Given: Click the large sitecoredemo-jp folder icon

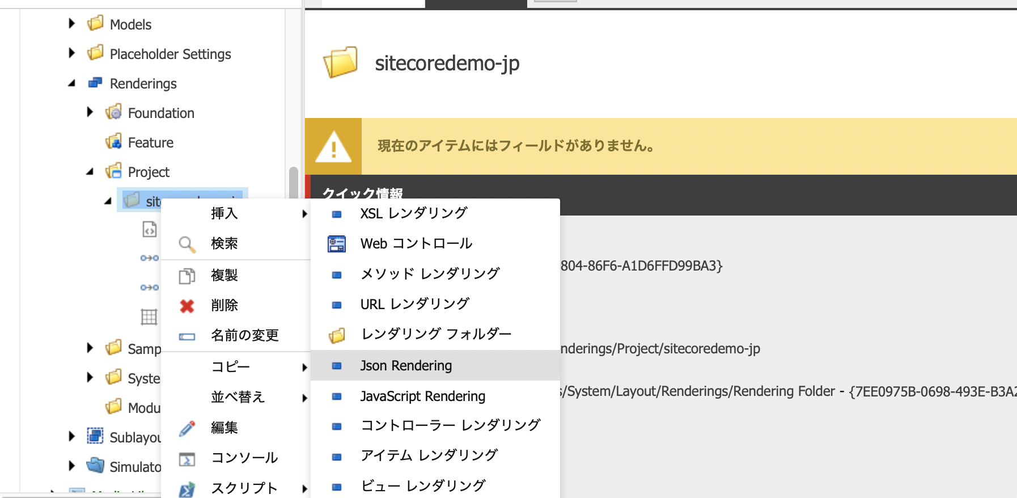Looking at the screenshot, I should point(341,62).
